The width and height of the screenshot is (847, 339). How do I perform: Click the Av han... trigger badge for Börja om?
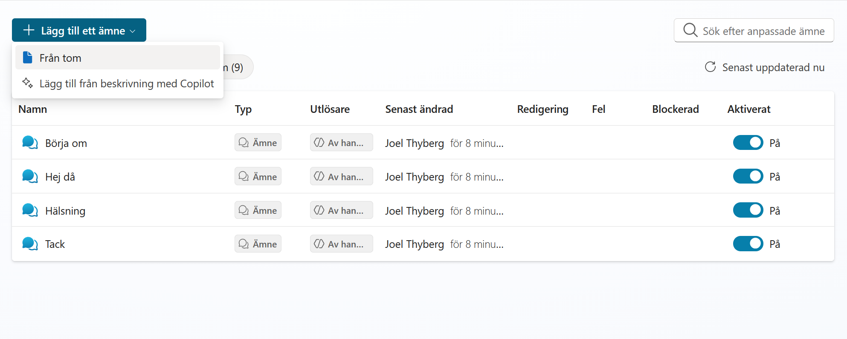tap(341, 142)
